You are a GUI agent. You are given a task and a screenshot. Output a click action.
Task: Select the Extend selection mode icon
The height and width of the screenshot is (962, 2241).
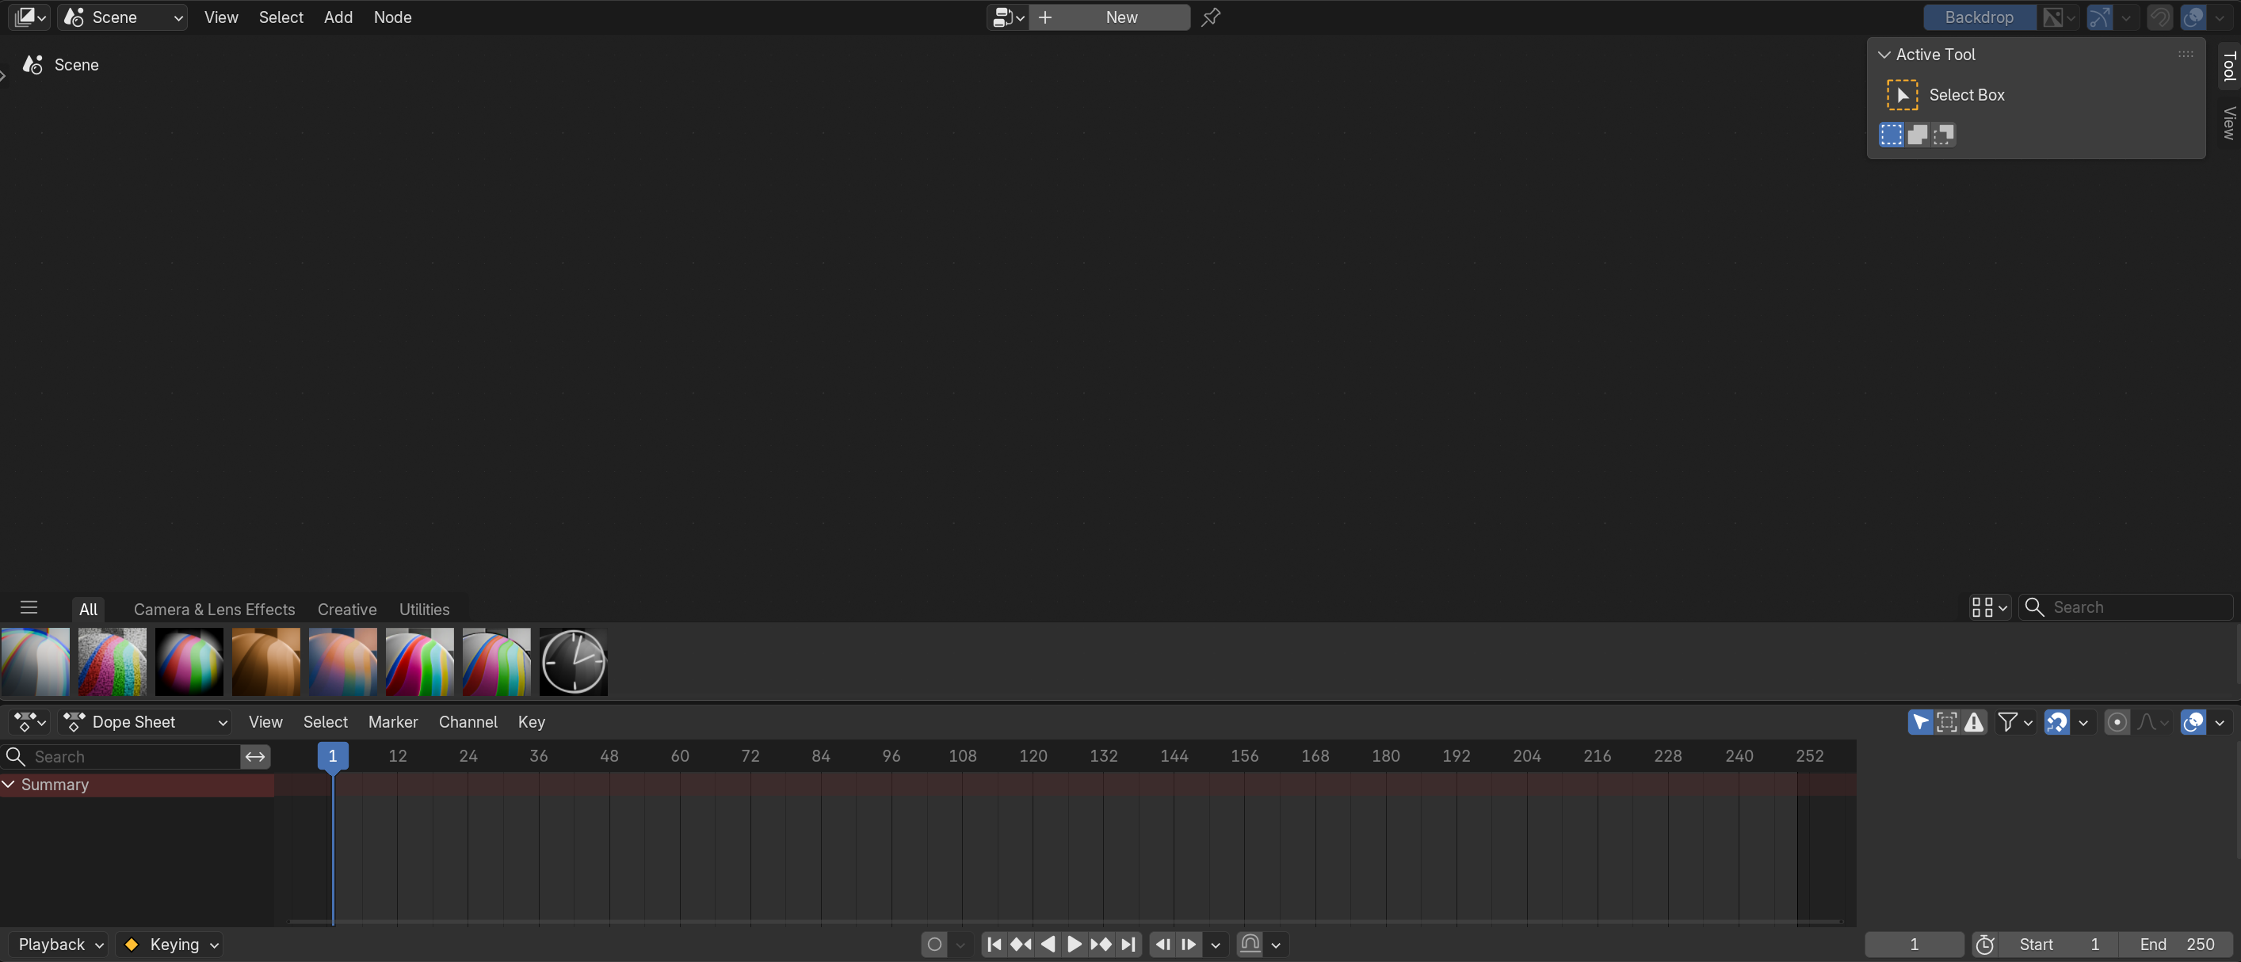(1918, 135)
